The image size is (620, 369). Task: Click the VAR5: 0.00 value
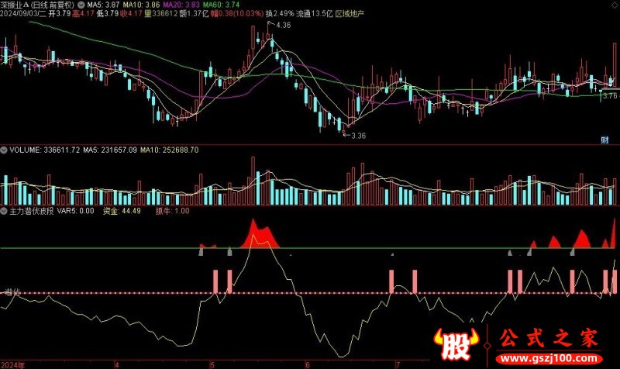click(x=75, y=211)
